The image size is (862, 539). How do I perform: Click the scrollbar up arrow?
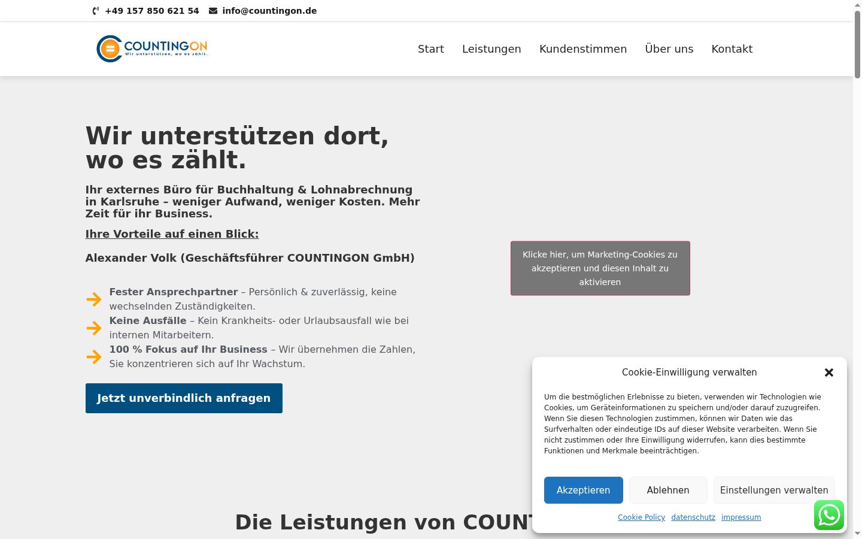[x=857, y=4]
